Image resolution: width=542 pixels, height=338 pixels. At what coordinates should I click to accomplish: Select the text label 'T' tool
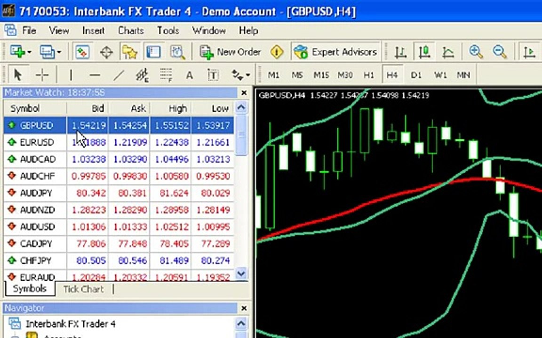click(x=213, y=75)
